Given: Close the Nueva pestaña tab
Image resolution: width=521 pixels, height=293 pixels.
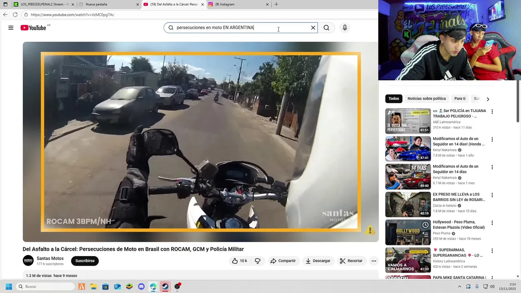Looking at the screenshot, I should [138, 4].
